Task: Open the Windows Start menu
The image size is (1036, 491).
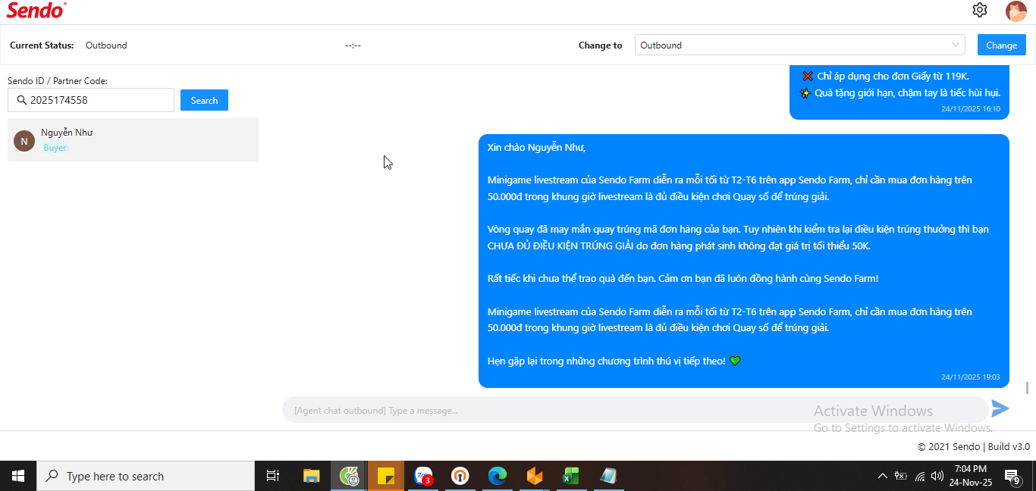Action: [x=18, y=476]
